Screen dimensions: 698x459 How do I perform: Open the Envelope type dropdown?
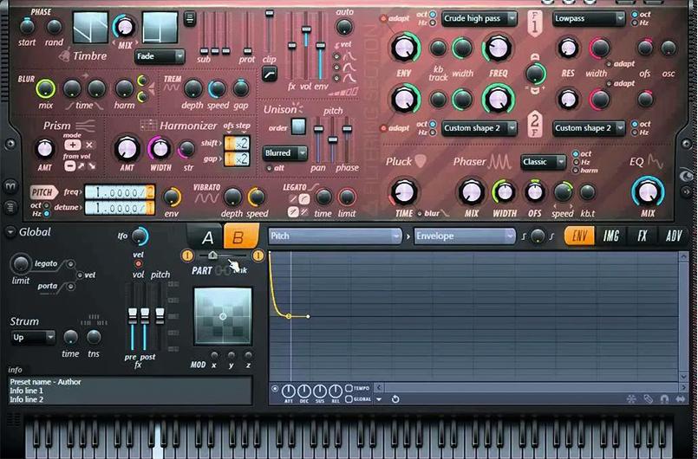(x=465, y=236)
